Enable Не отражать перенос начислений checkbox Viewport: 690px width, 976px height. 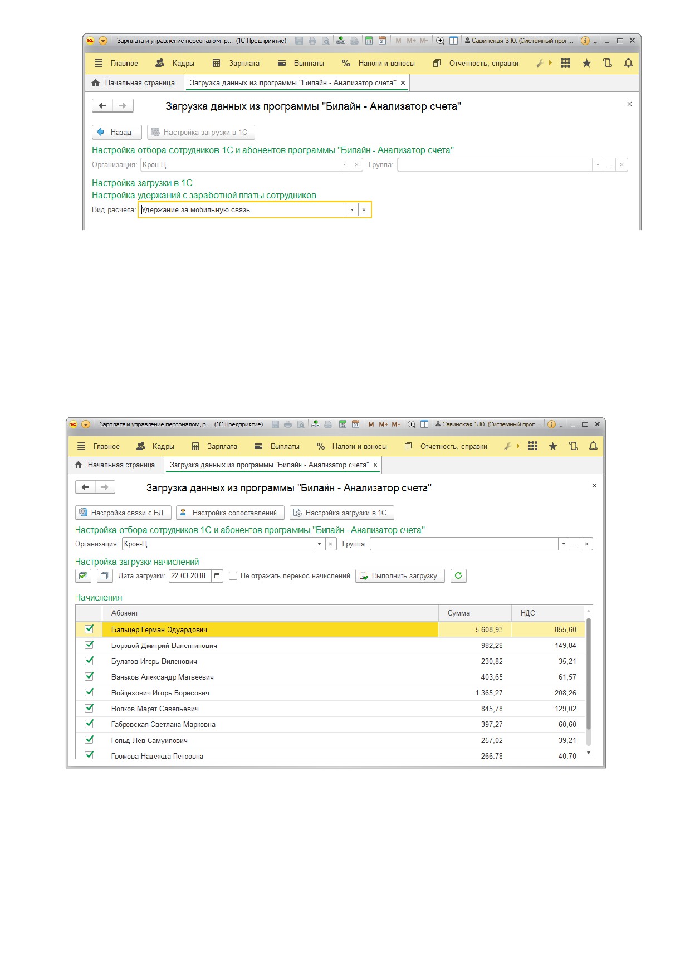pos(233,576)
